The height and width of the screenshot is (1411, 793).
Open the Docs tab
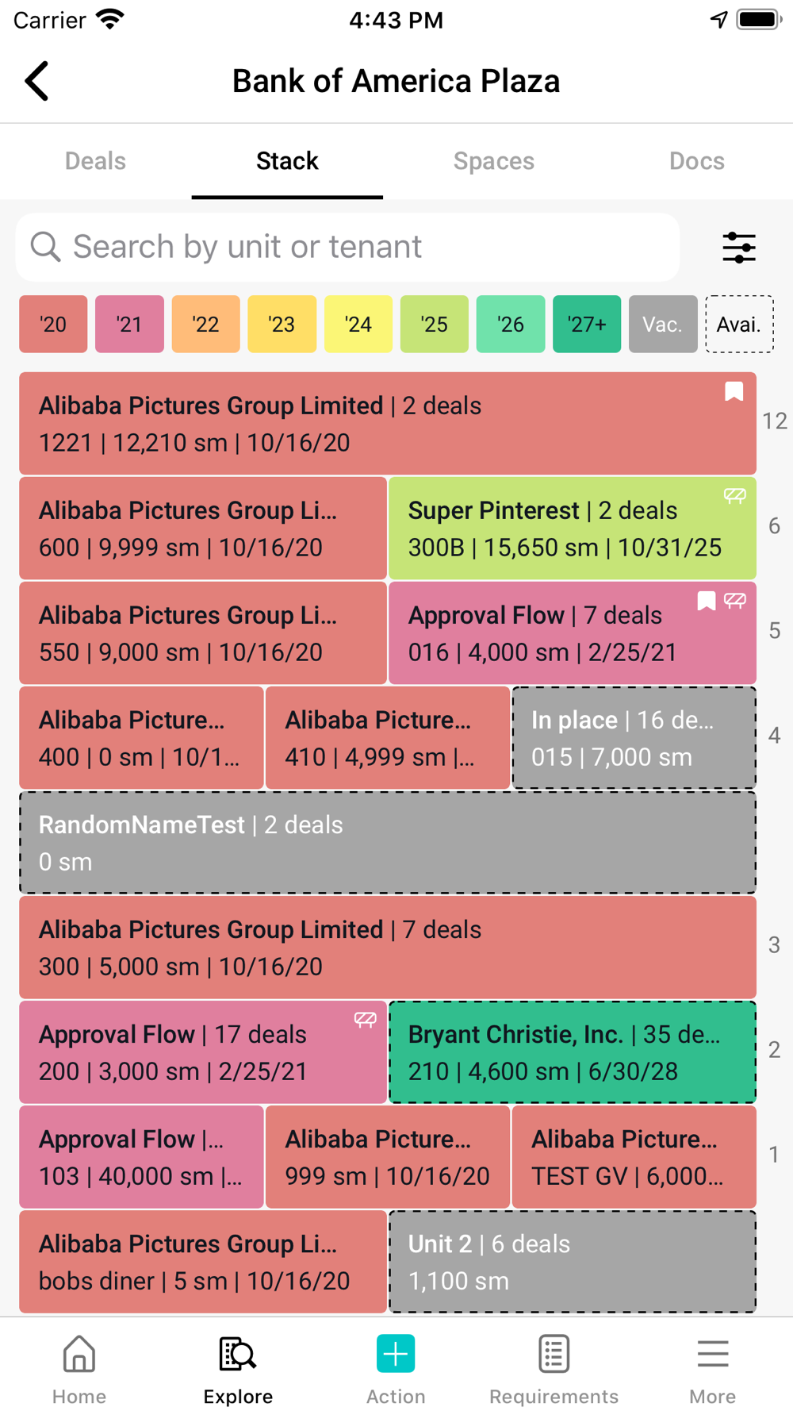tap(696, 161)
